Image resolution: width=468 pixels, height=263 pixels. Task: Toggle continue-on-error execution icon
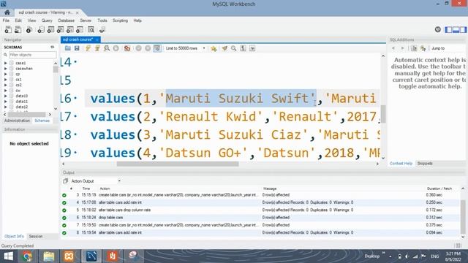coord(127,48)
